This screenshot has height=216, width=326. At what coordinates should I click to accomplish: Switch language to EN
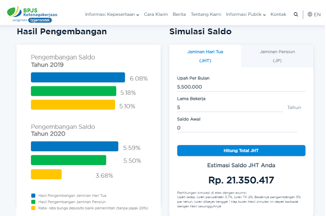(x=317, y=14)
